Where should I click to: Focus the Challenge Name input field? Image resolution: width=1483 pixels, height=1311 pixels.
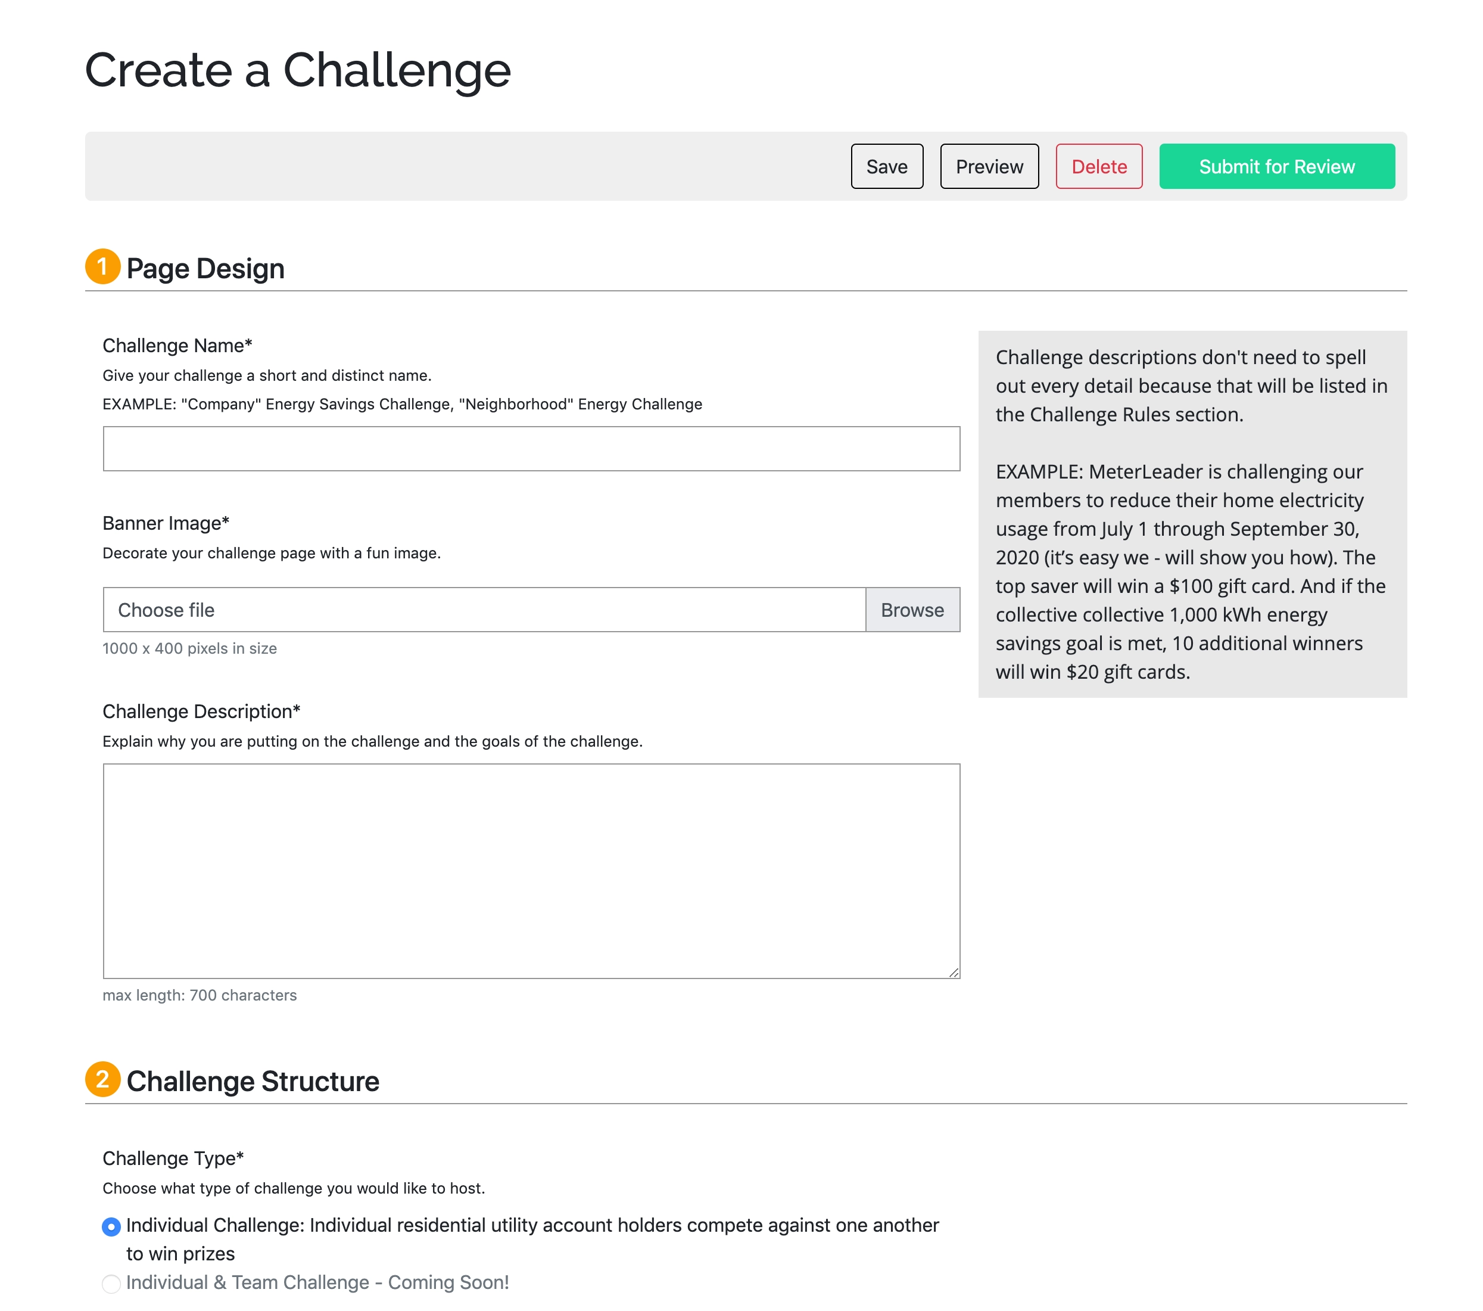531,449
